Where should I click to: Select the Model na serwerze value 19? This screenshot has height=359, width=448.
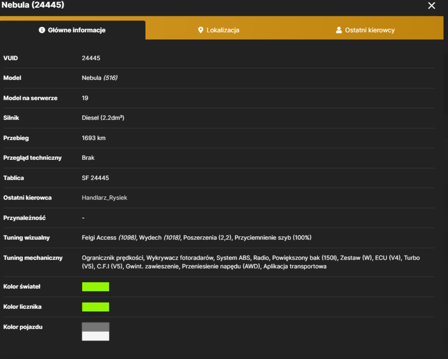(x=85, y=98)
